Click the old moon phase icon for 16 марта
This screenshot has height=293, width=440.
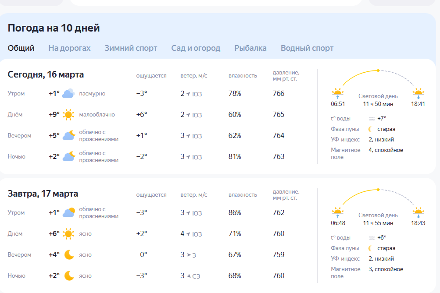click(371, 129)
